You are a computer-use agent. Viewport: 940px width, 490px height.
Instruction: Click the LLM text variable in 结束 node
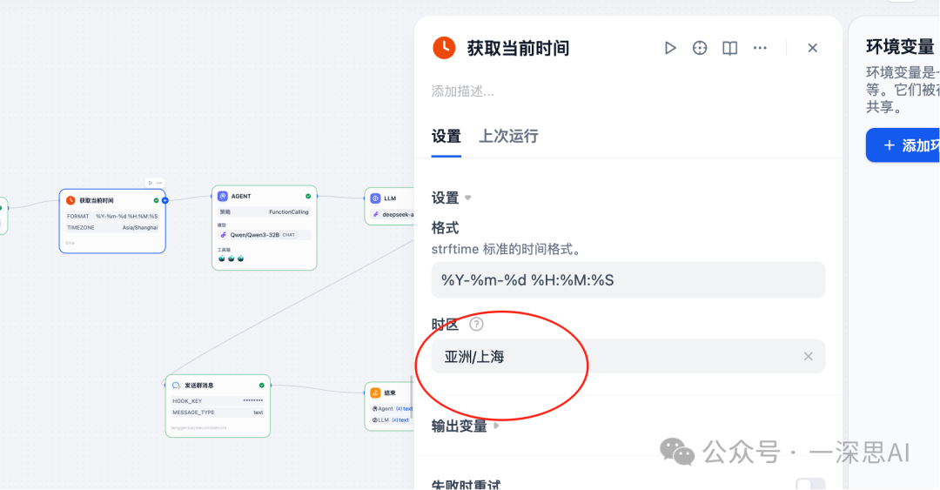(391, 420)
